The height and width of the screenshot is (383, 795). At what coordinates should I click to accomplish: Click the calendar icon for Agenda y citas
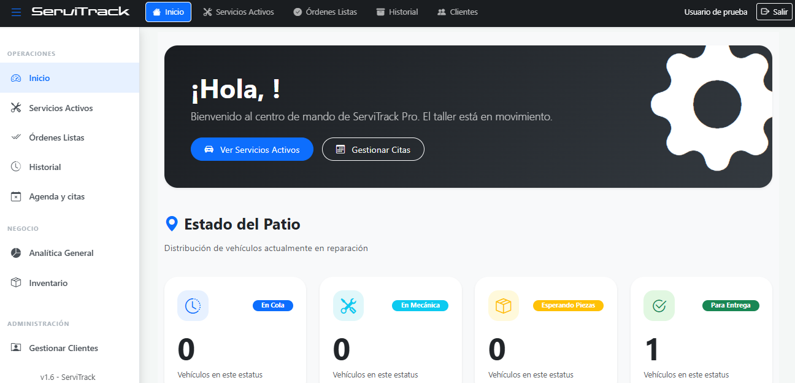[15, 196]
